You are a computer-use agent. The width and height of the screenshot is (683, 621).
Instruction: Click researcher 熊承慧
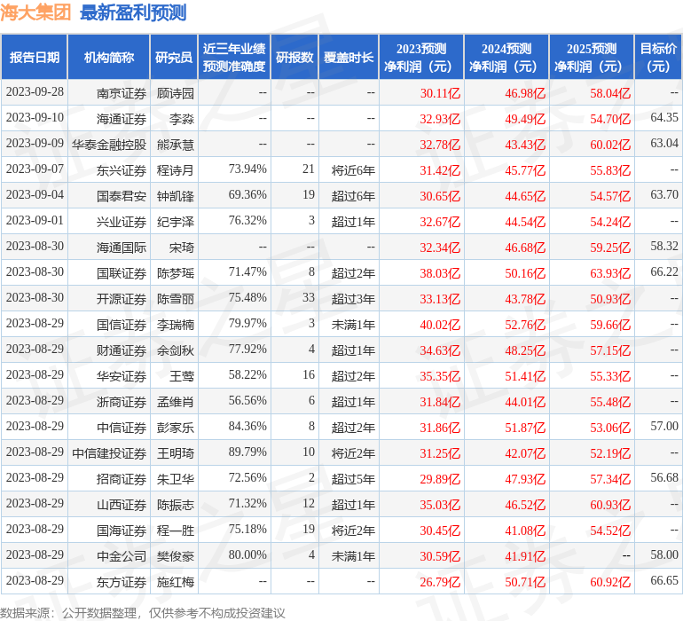175,145
